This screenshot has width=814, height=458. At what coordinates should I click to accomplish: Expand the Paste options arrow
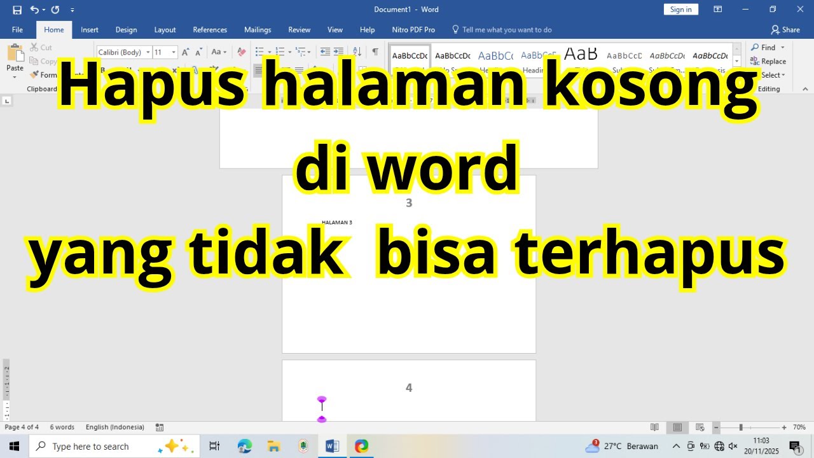tap(15, 76)
